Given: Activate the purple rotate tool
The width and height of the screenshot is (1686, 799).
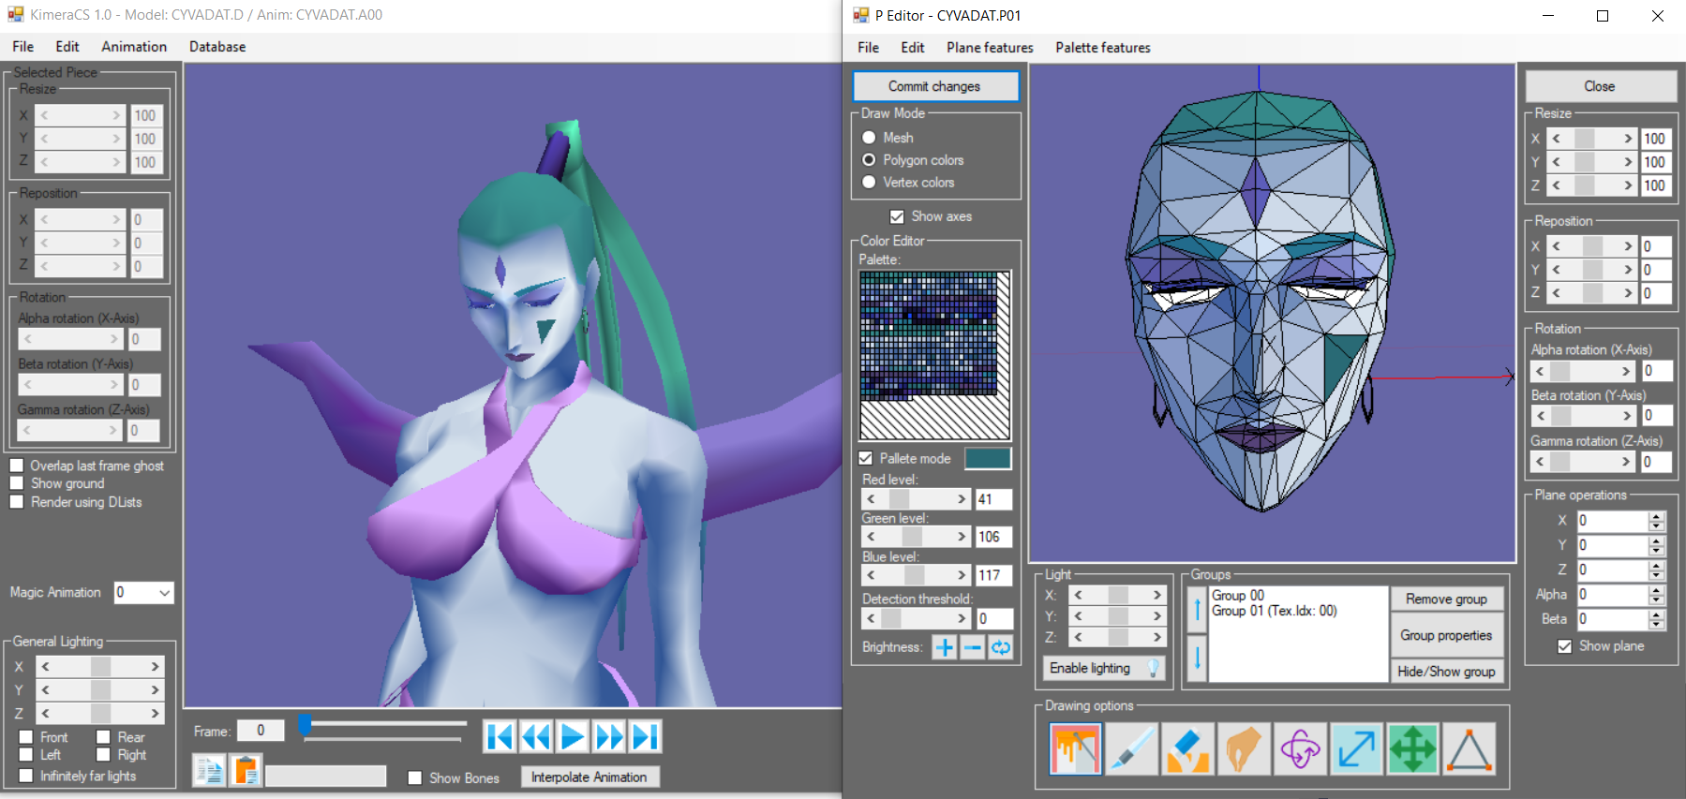Looking at the screenshot, I should (1300, 749).
